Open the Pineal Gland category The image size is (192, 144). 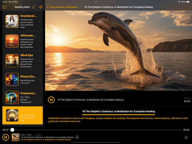click(23, 79)
